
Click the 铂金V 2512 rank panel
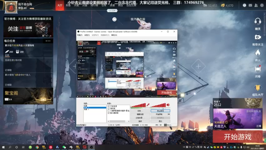point(237,103)
